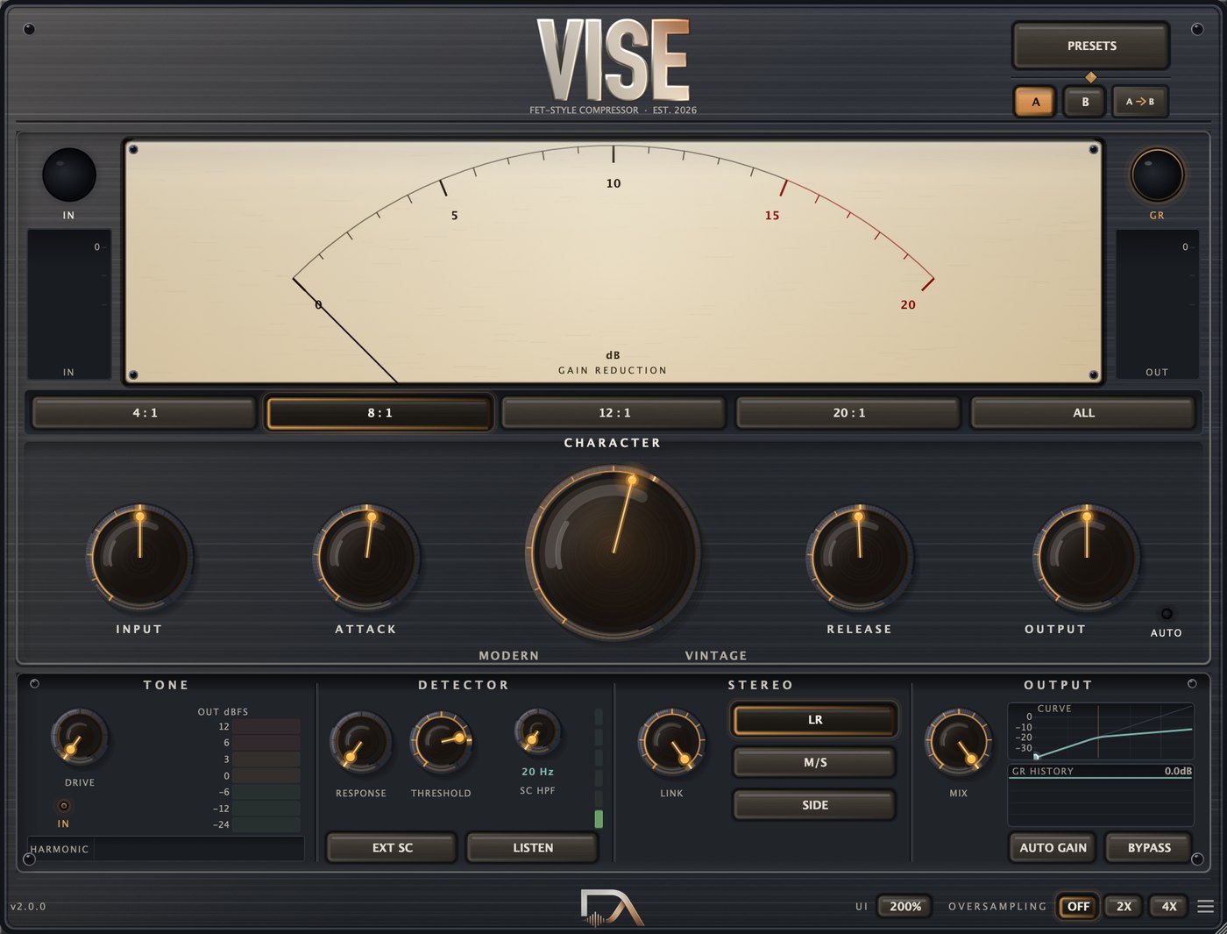This screenshot has width=1227, height=934.
Task: Select preset slot A
Action: point(1035,102)
